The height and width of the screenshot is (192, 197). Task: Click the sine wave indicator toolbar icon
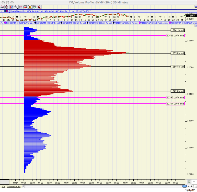[x=2, y=7]
